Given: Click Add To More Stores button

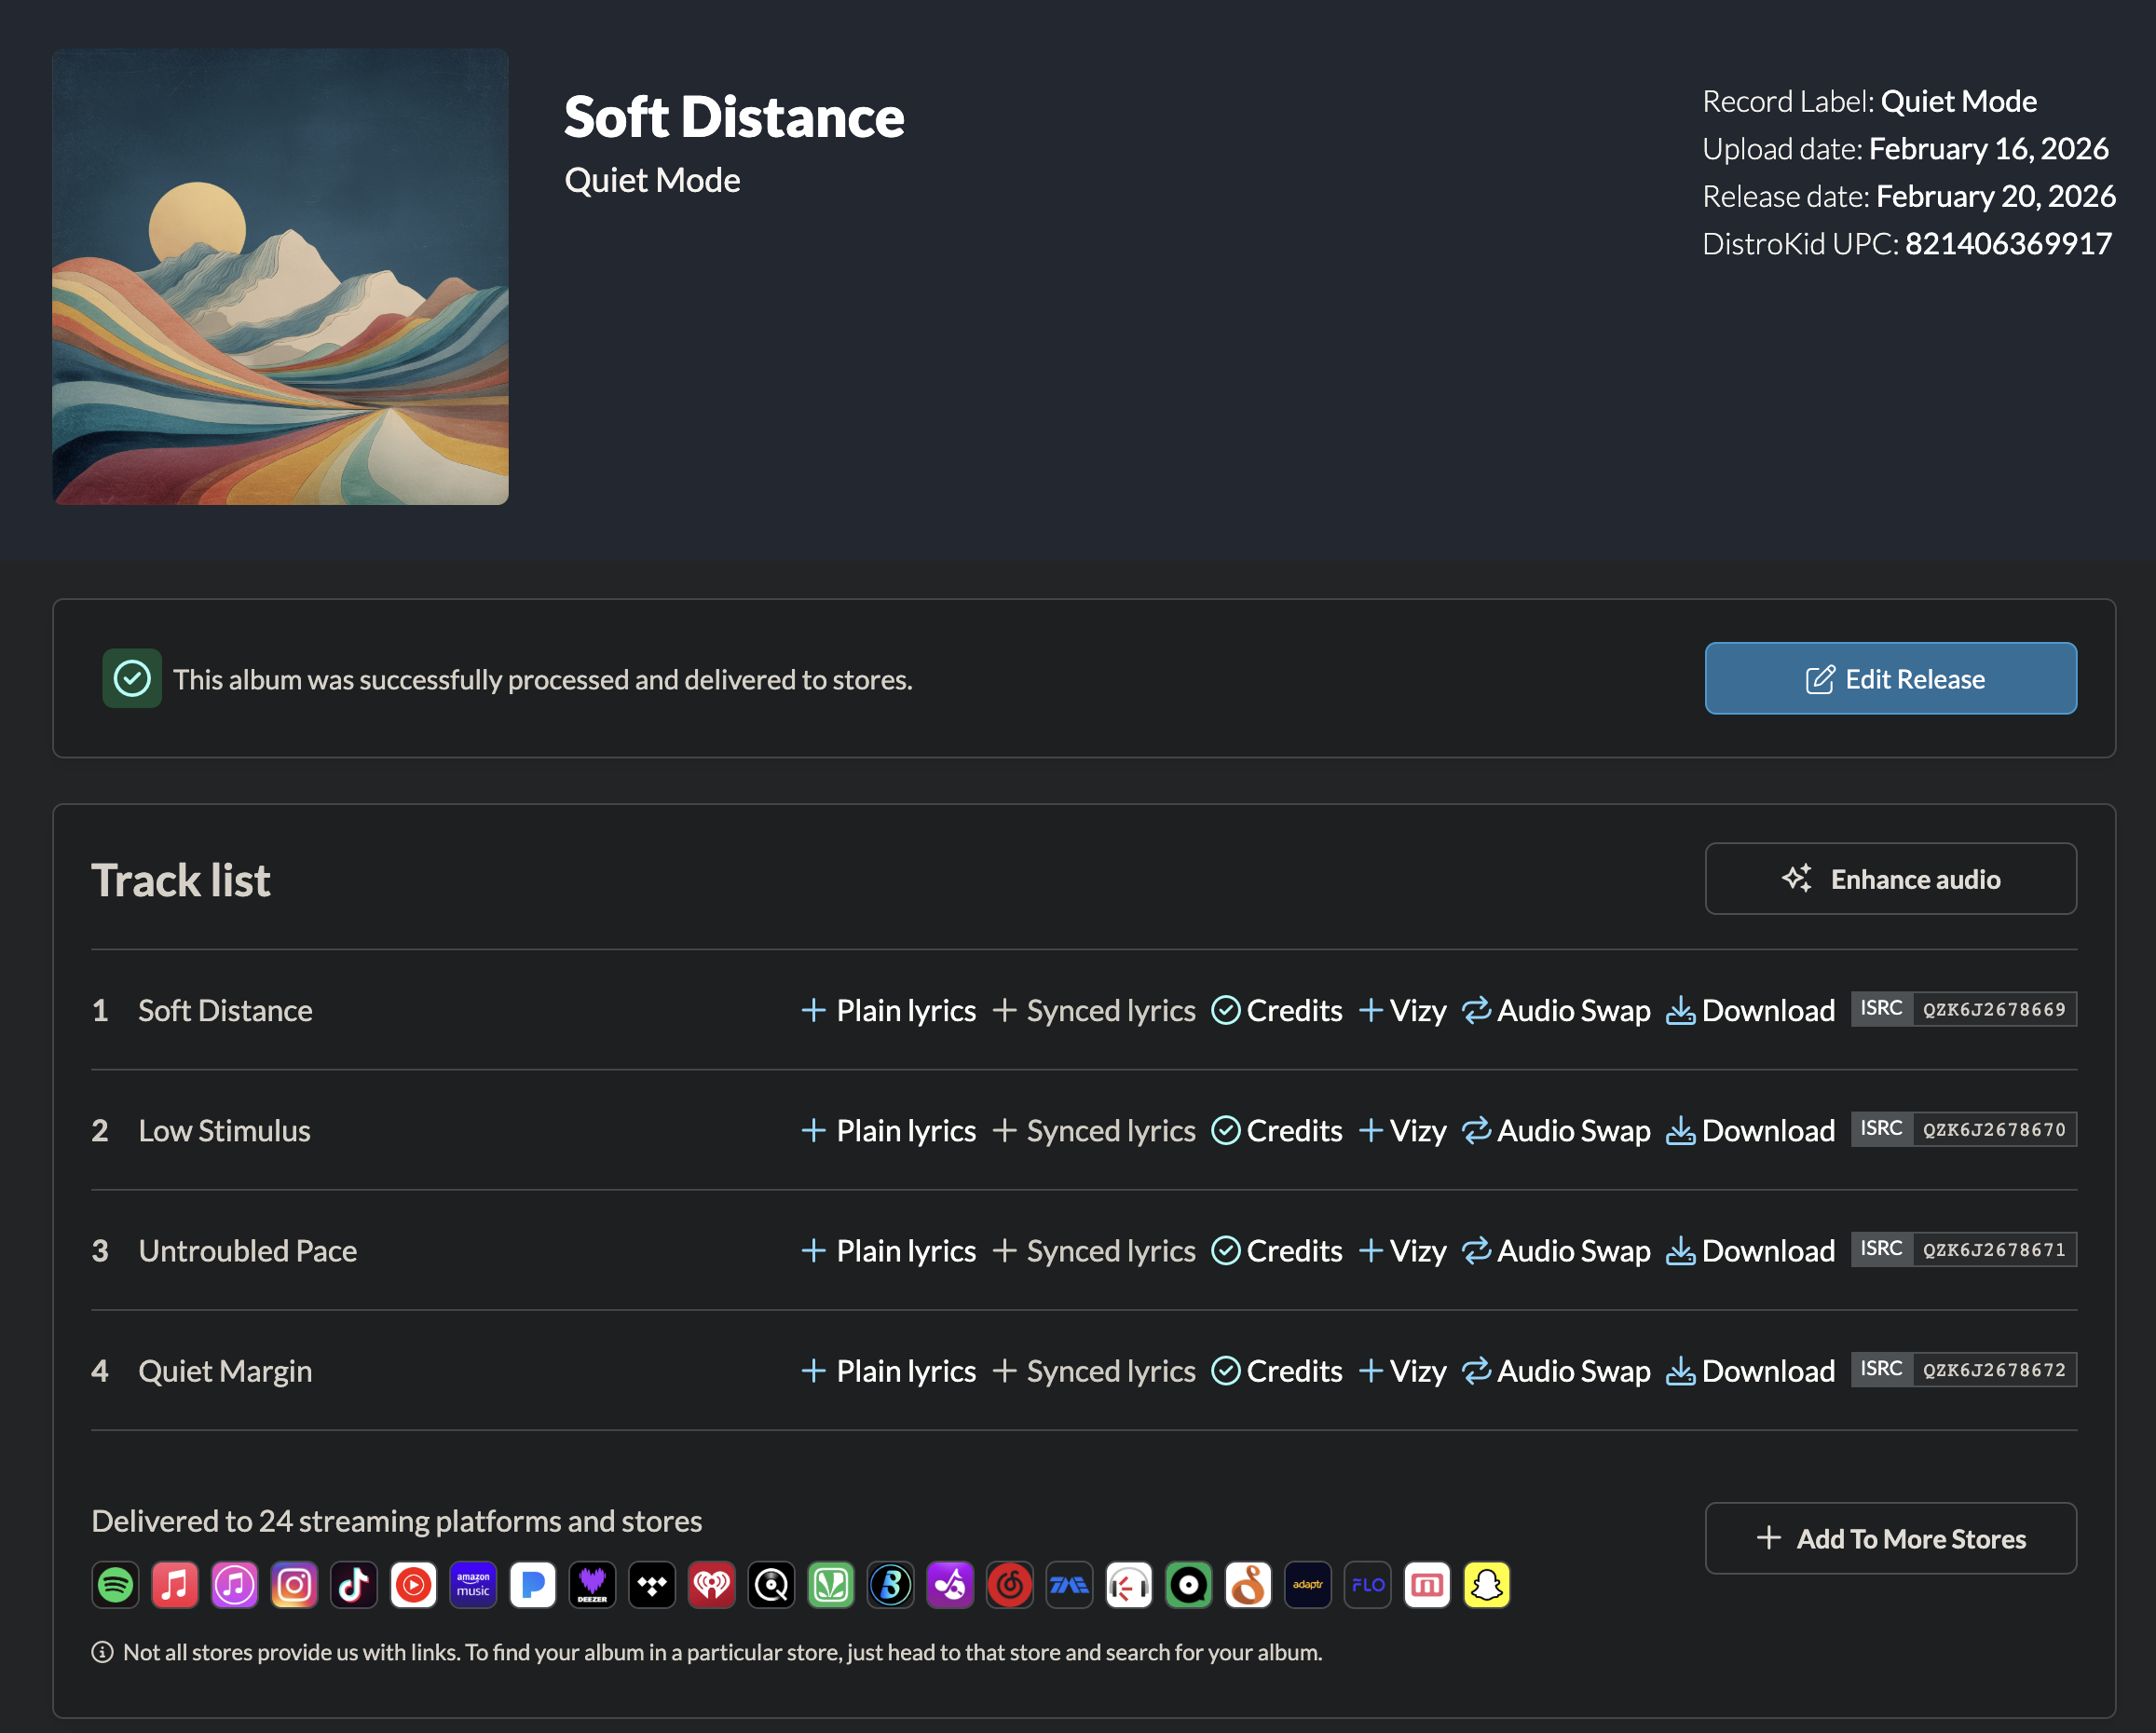Looking at the screenshot, I should click(1890, 1538).
